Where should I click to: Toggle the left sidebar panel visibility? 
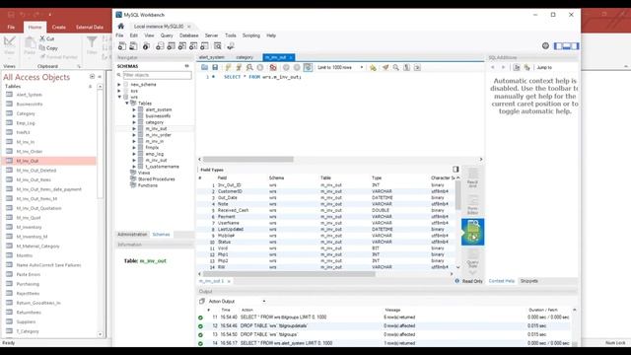point(558,46)
